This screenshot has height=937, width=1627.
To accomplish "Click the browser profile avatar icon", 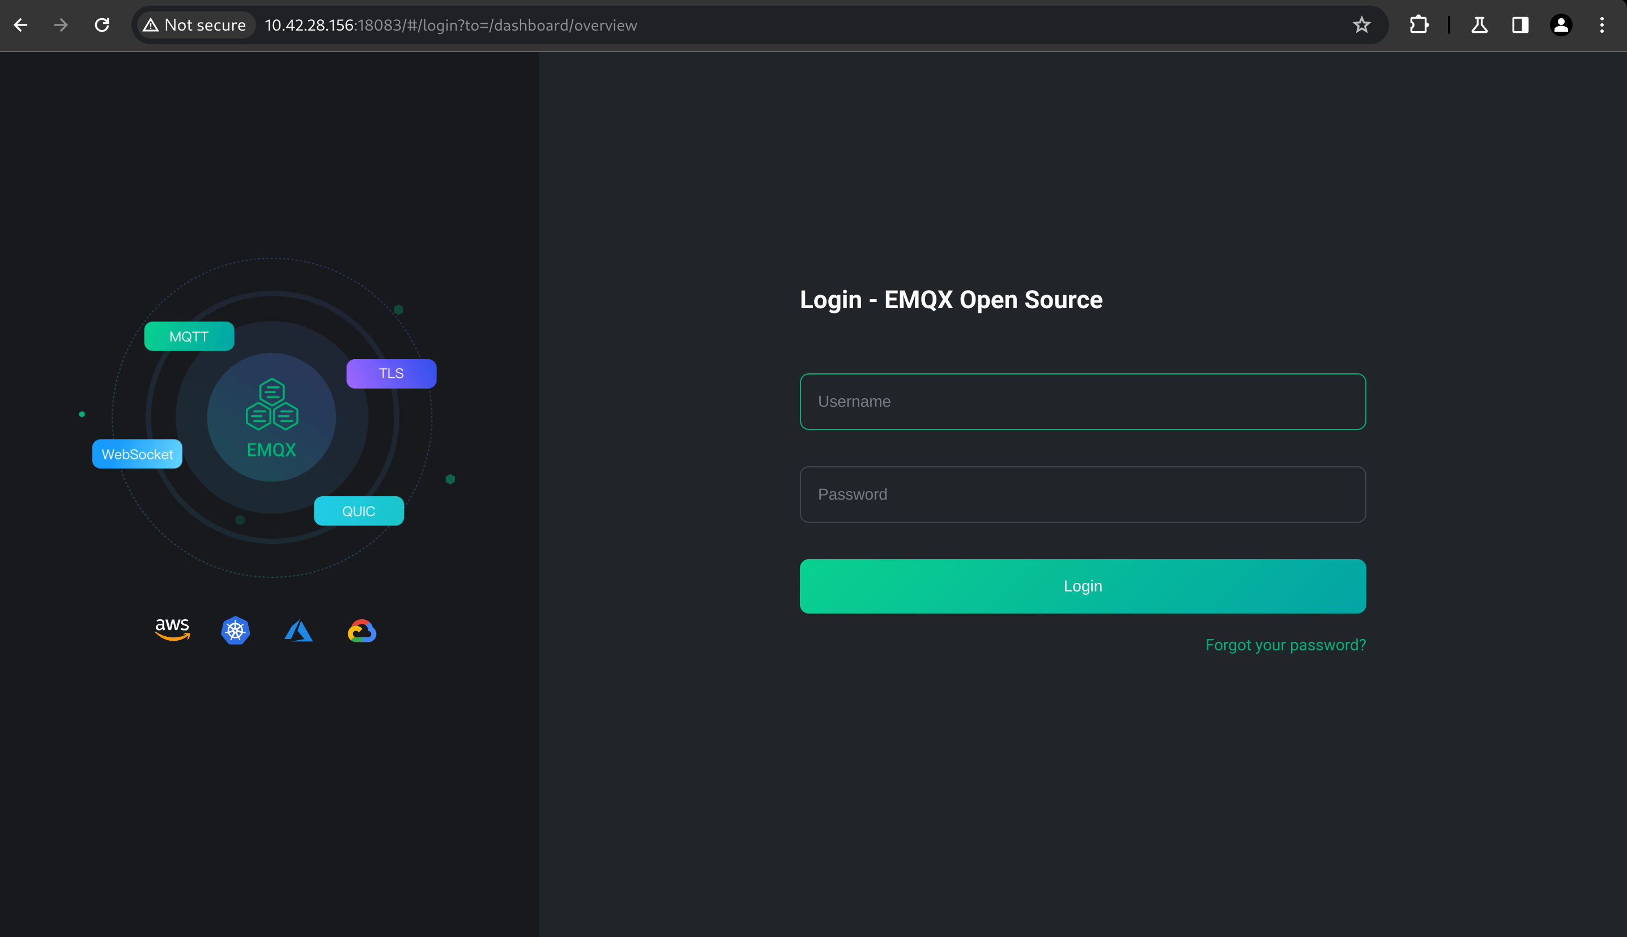I will [1561, 24].
